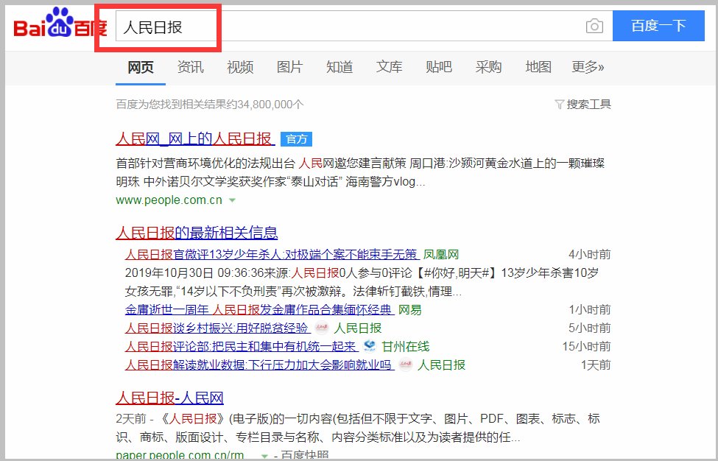718x461 pixels.
Task: Select the 贴吧 tab
Action: [438, 67]
